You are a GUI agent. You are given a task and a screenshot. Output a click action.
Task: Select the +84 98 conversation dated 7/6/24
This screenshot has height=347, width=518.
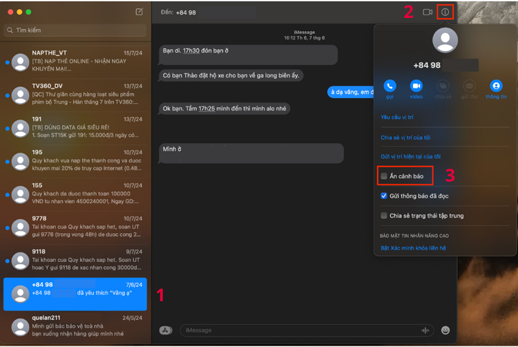coord(75,294)
